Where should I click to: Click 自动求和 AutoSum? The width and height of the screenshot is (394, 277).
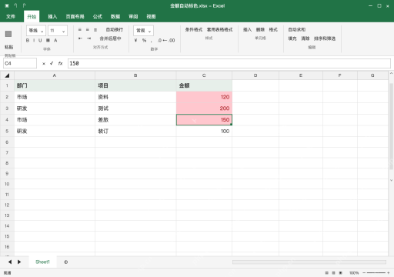click(x=297, y=30)
